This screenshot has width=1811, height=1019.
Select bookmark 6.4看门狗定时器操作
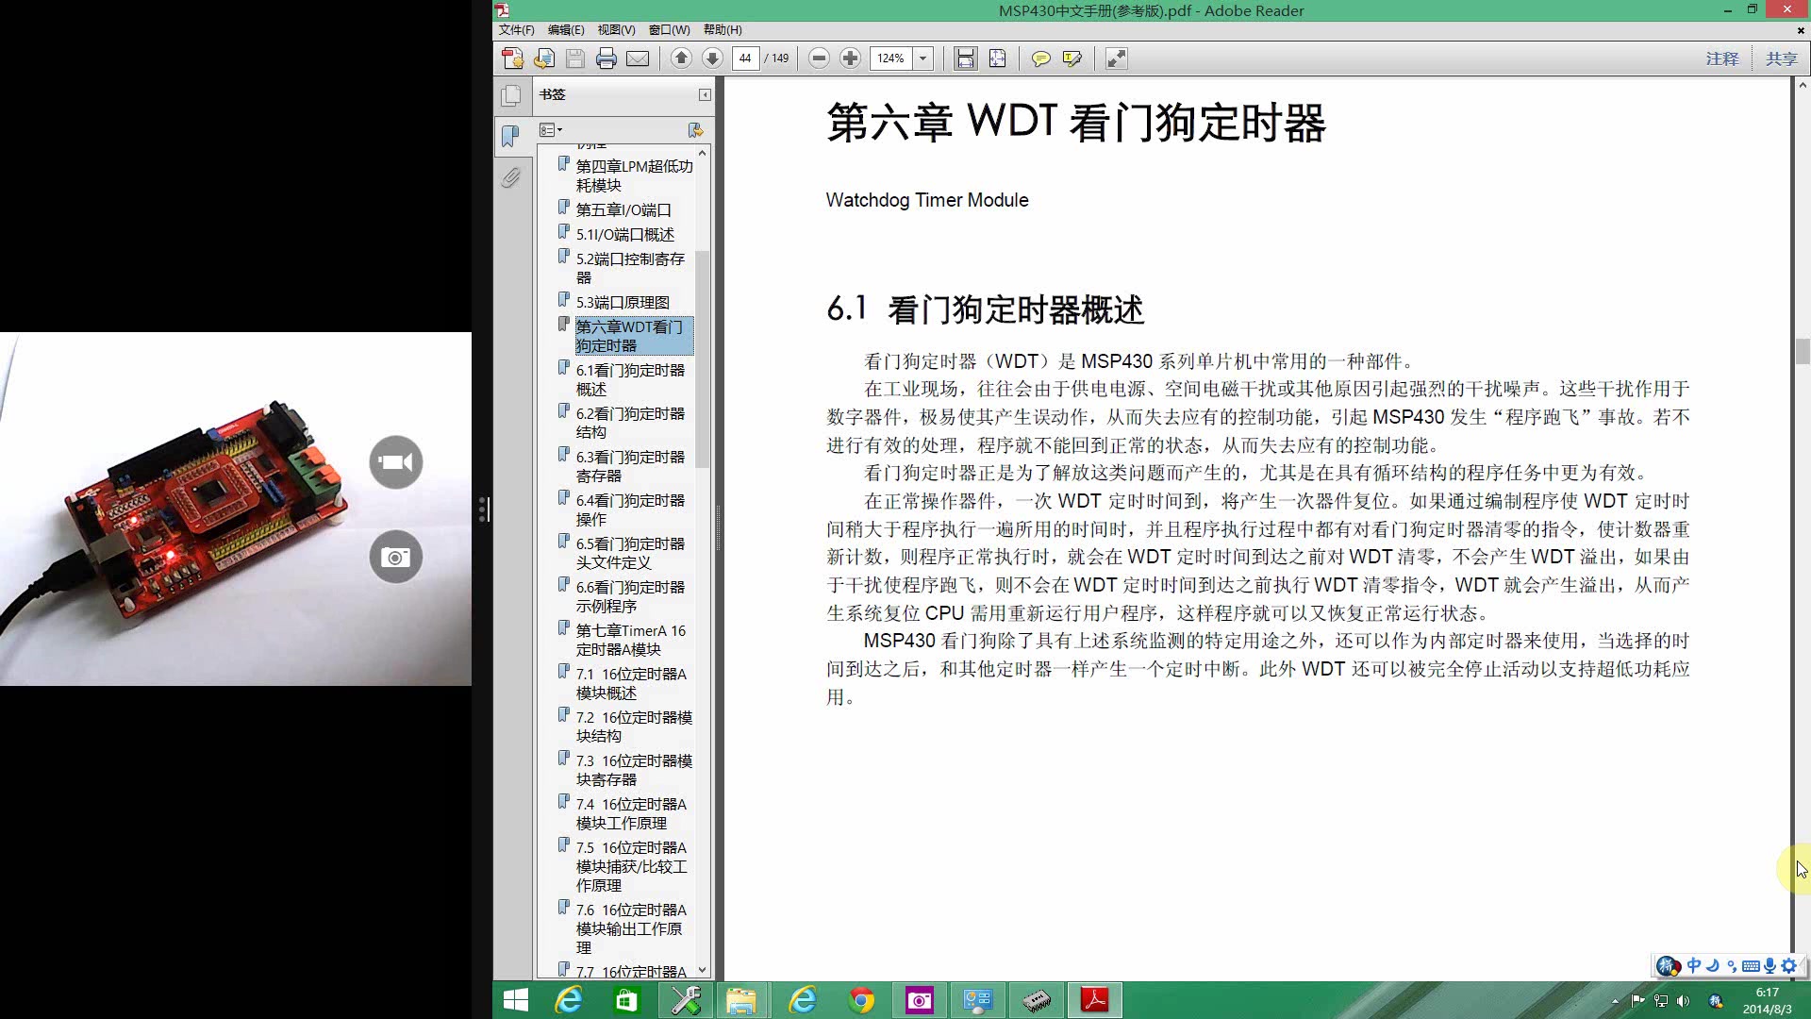pos(630,509)
